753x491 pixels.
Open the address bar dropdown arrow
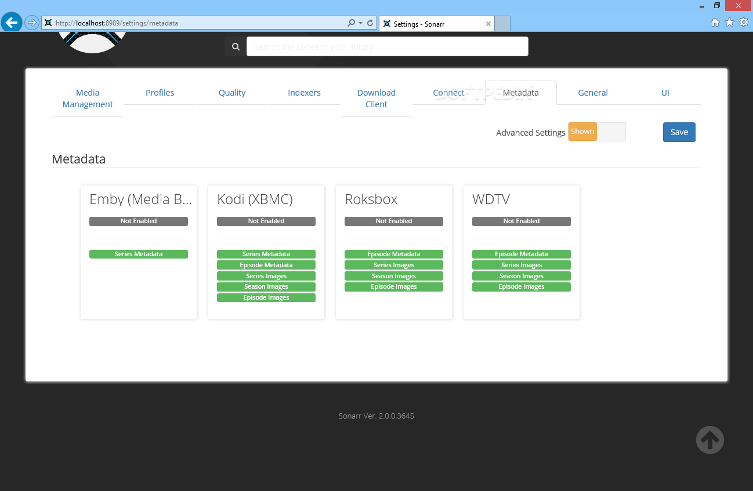coord(360,23)
